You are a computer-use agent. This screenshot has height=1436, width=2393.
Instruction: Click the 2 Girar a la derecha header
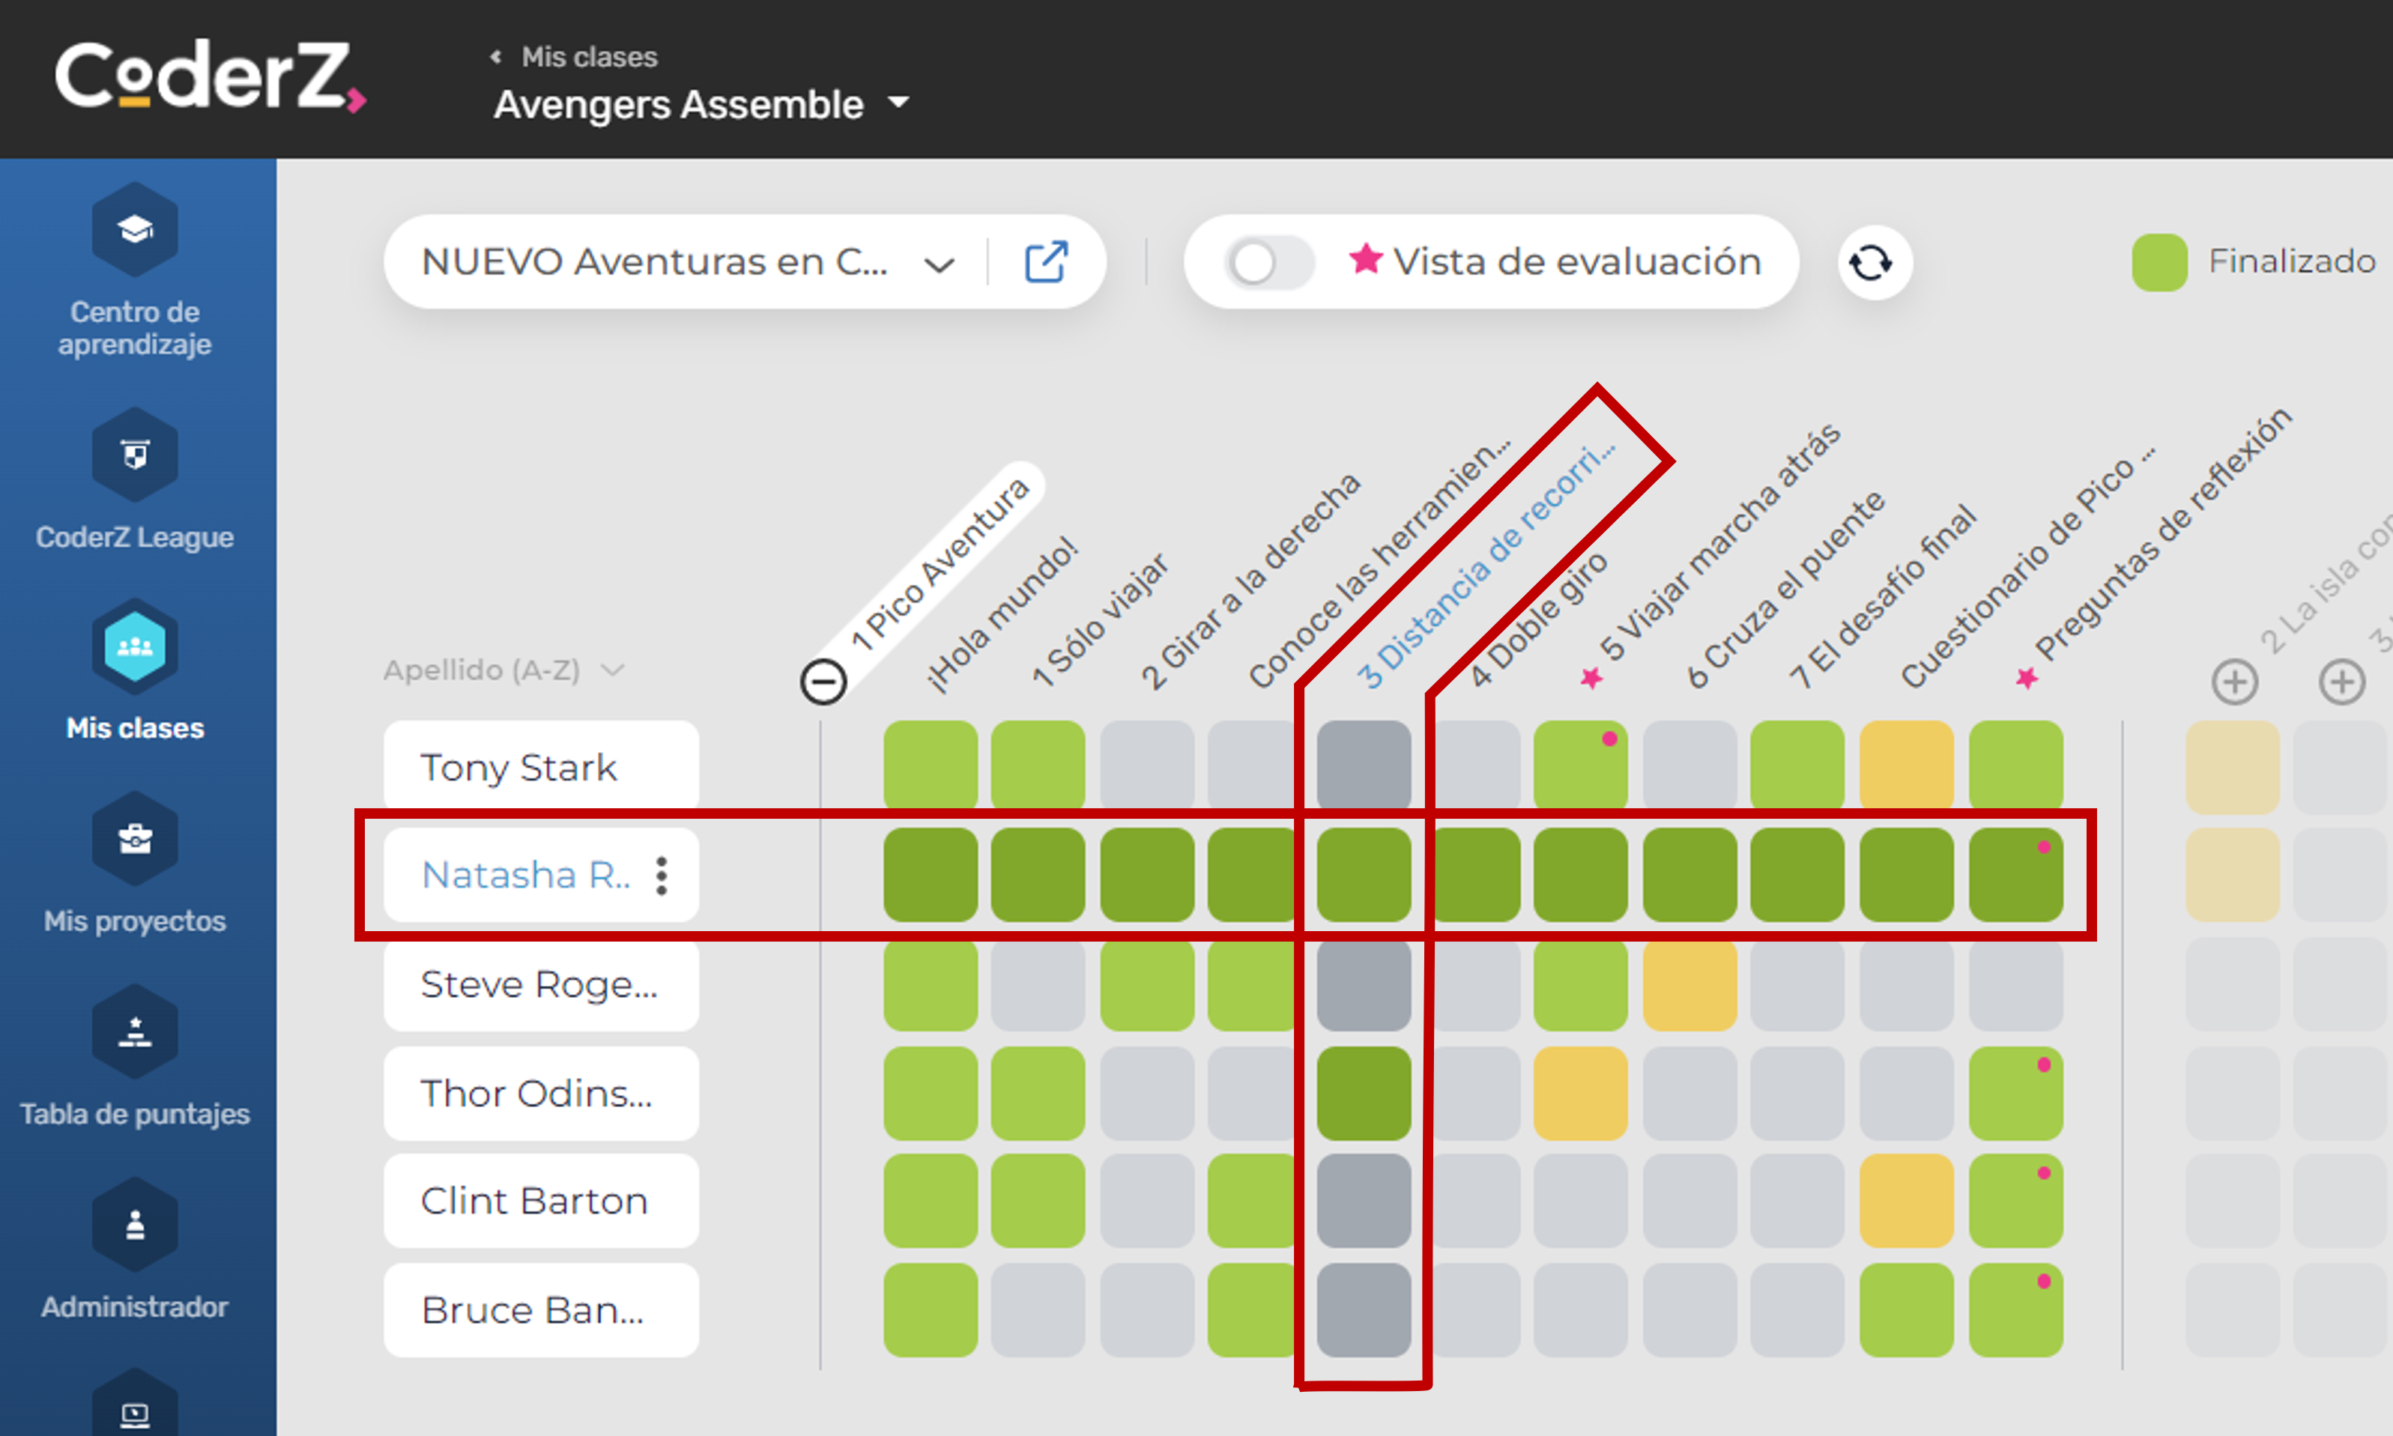tap(1250, 581)
